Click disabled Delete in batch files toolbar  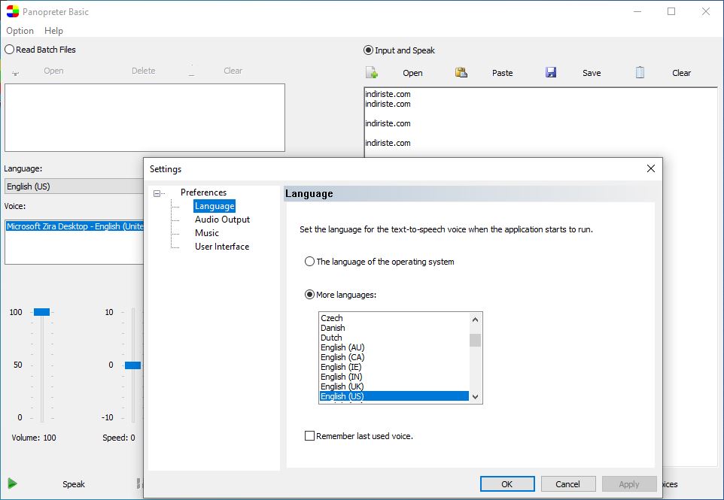tap(144, 71)
